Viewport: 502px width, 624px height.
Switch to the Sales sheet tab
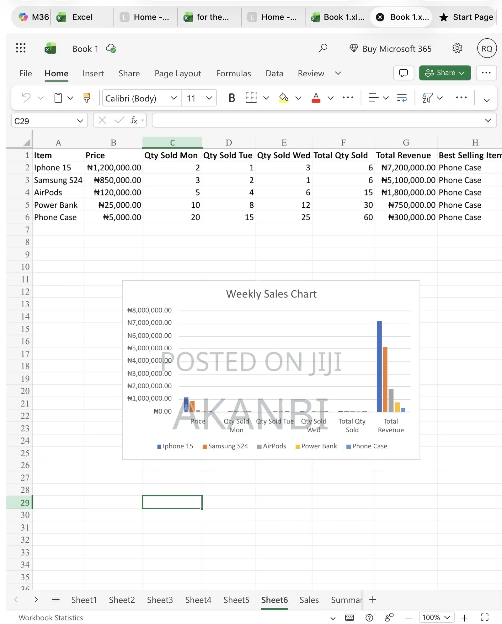click(x=309, y=600)
